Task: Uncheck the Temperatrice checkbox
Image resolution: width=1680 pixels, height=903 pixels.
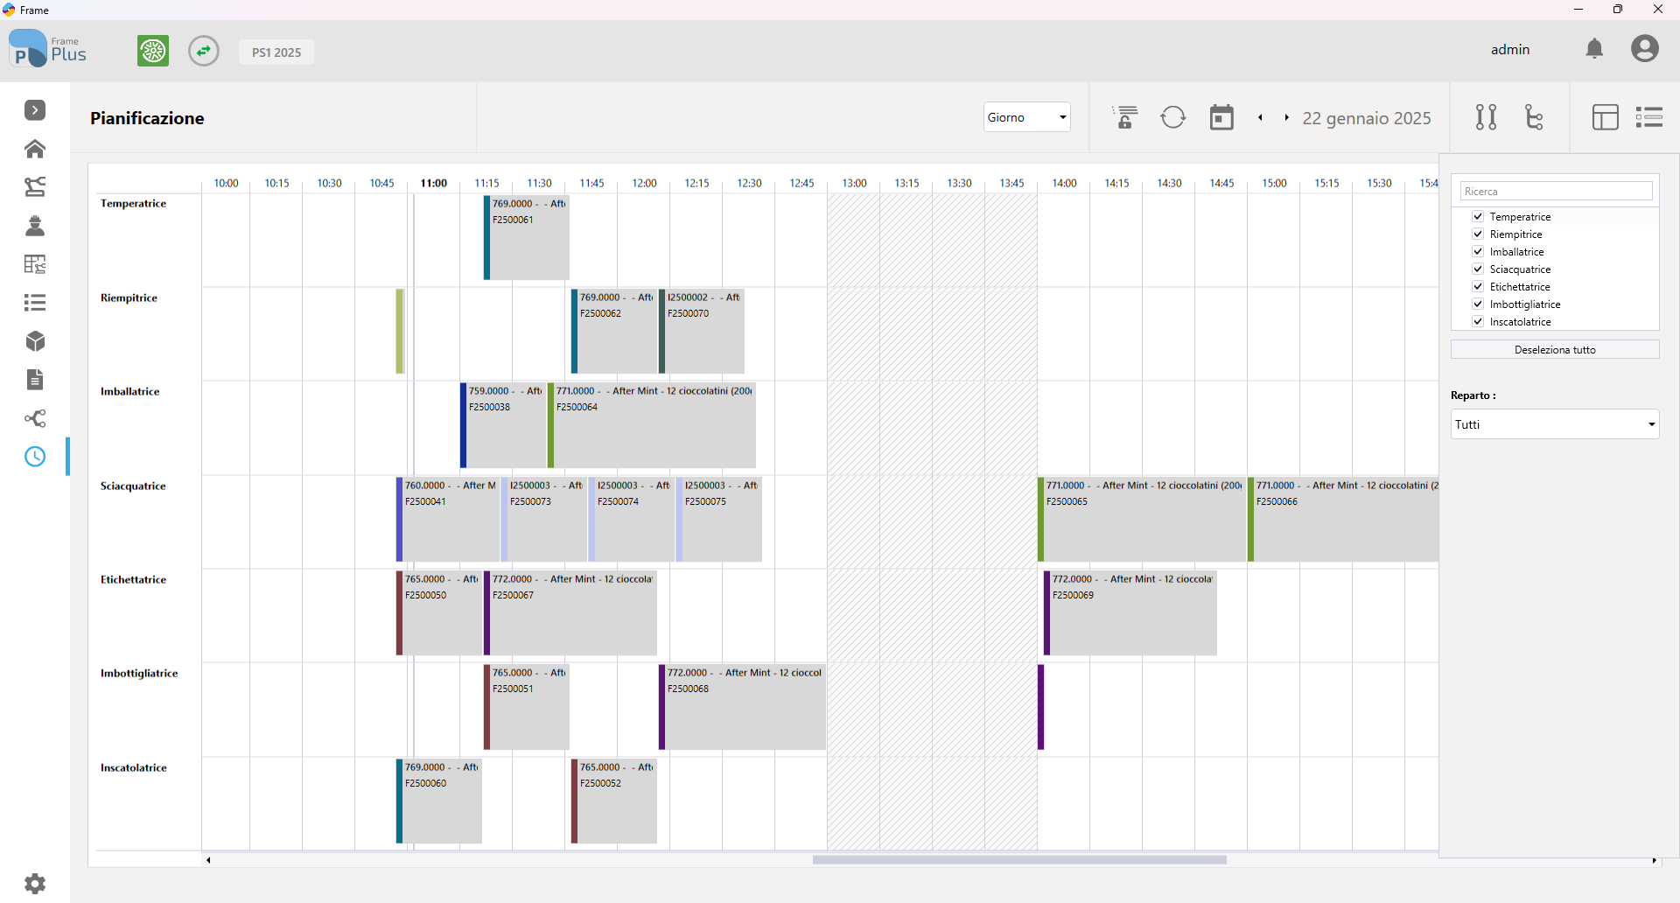Action: (1478, 216)
